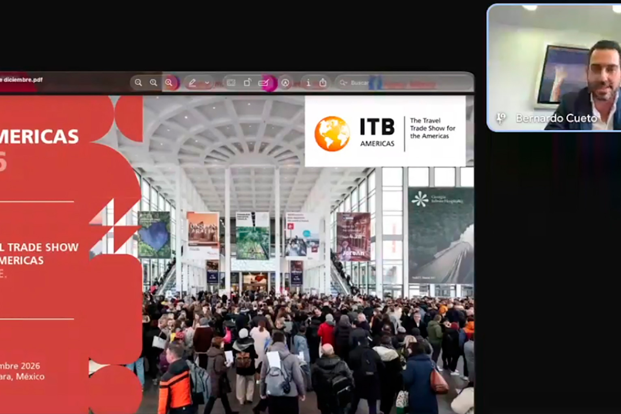
Task: Click the search magnifier dropdown in Buscar
Action: click(x=343, y=83)
